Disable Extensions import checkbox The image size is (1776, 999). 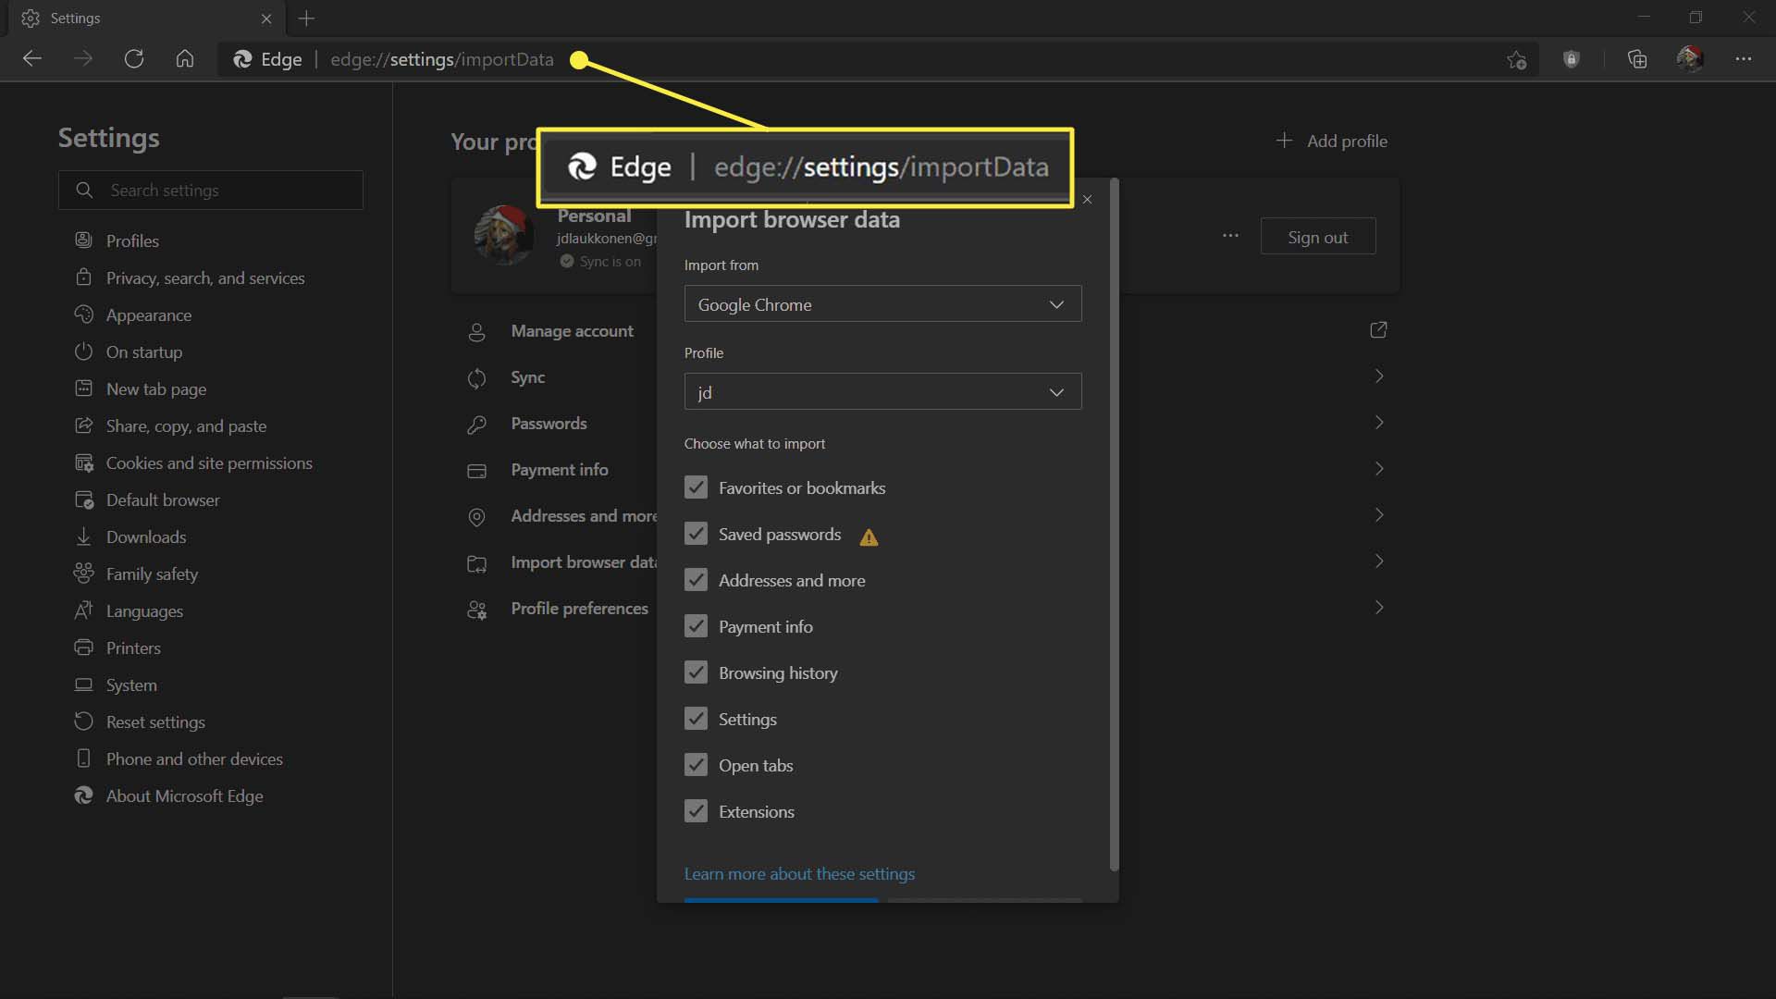pyautogui.click(x=694, y=811)
